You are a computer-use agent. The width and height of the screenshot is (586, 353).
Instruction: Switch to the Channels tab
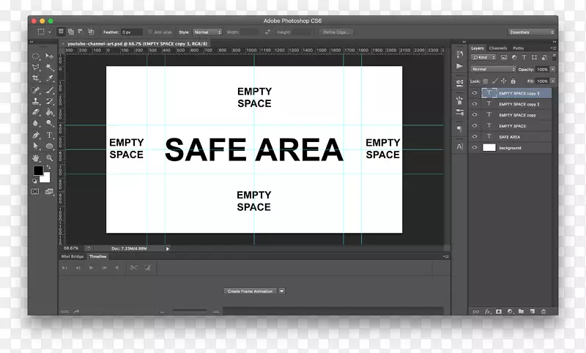click(498, 48)
